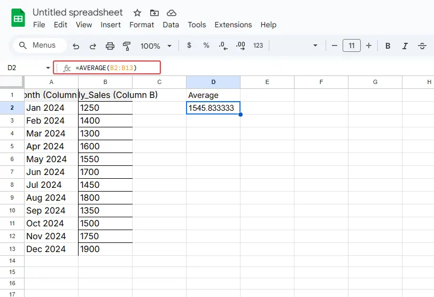This screenshot has height=297, width=434.
Task: Toggle italic formatting
Action: coord(405,46)
